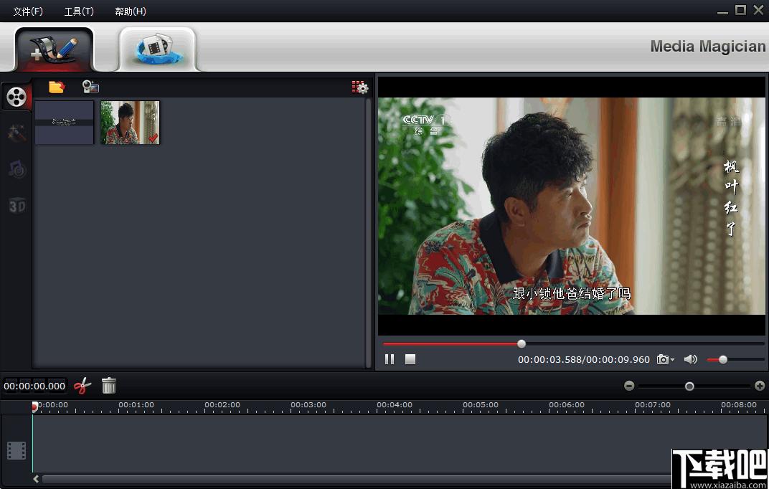Screen dimensions: 769x489
Task: Click the add files folder icon
Action: pyautogui.click(x=57, y=87)
